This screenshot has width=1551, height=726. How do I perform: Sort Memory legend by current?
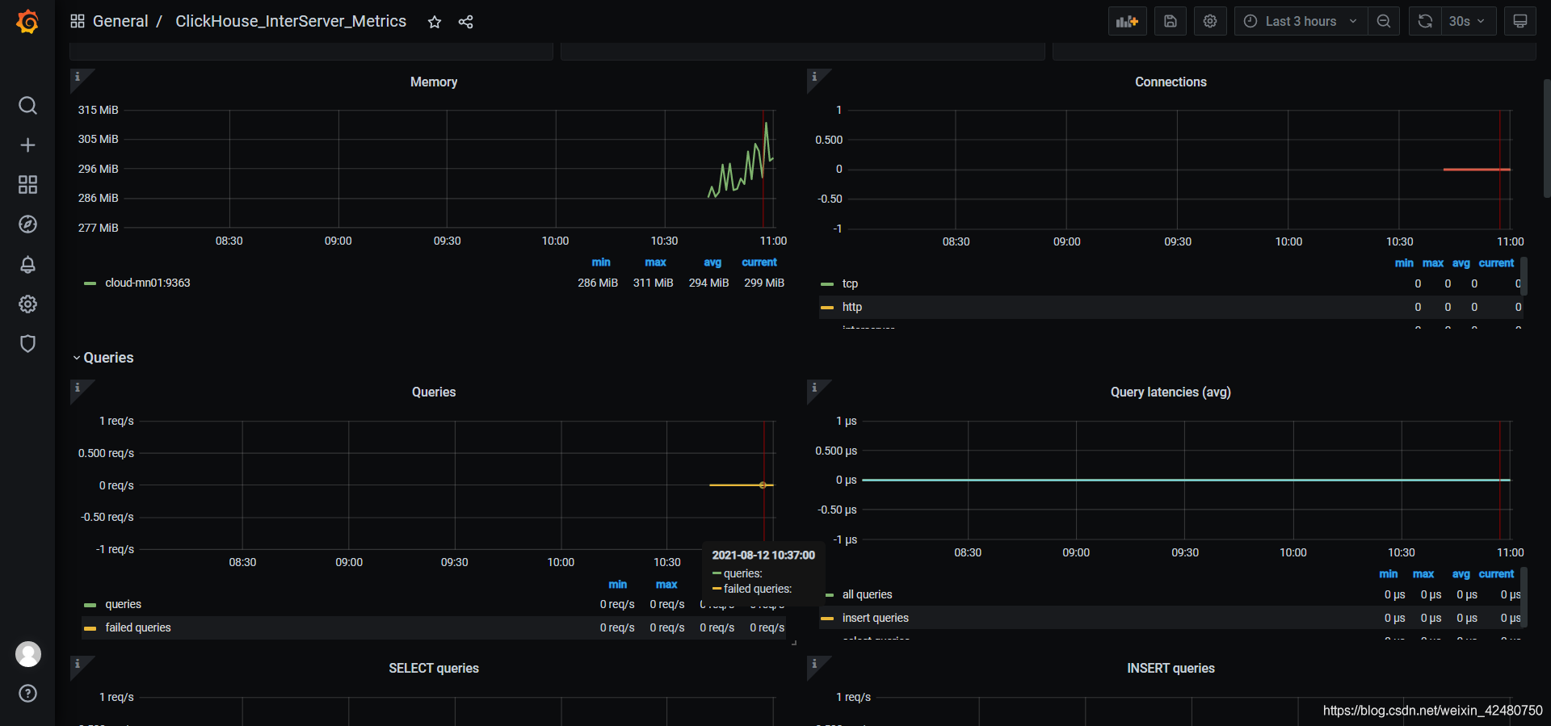coord(759,262)
